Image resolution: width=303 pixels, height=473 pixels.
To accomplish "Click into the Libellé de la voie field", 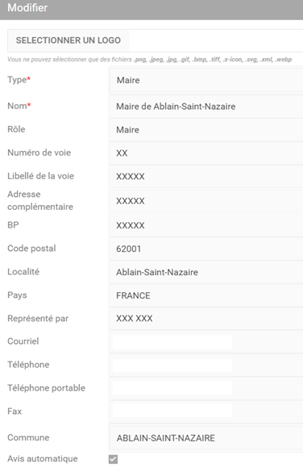I will (x=206, y=177).
